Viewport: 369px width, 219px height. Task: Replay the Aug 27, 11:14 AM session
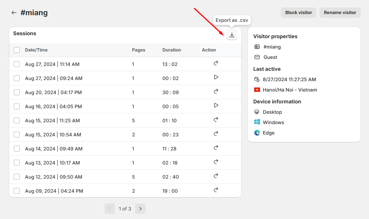[x=216, y=63]
